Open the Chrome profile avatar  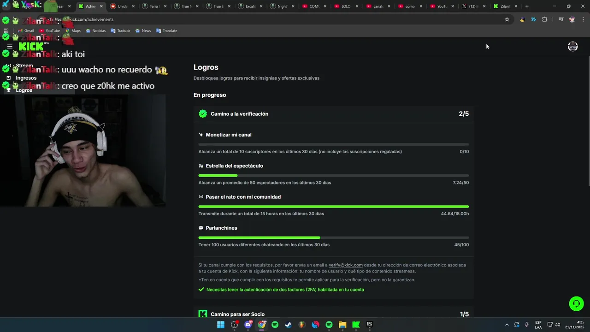click(x=572, y=19)
